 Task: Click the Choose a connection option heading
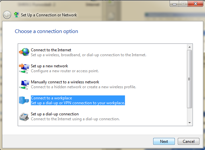click(47, 31)
